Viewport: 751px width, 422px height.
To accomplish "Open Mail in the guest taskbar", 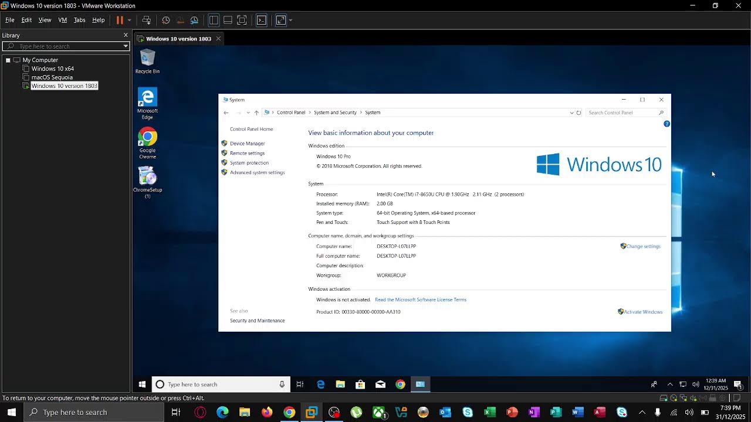I will tap(380, 384).
